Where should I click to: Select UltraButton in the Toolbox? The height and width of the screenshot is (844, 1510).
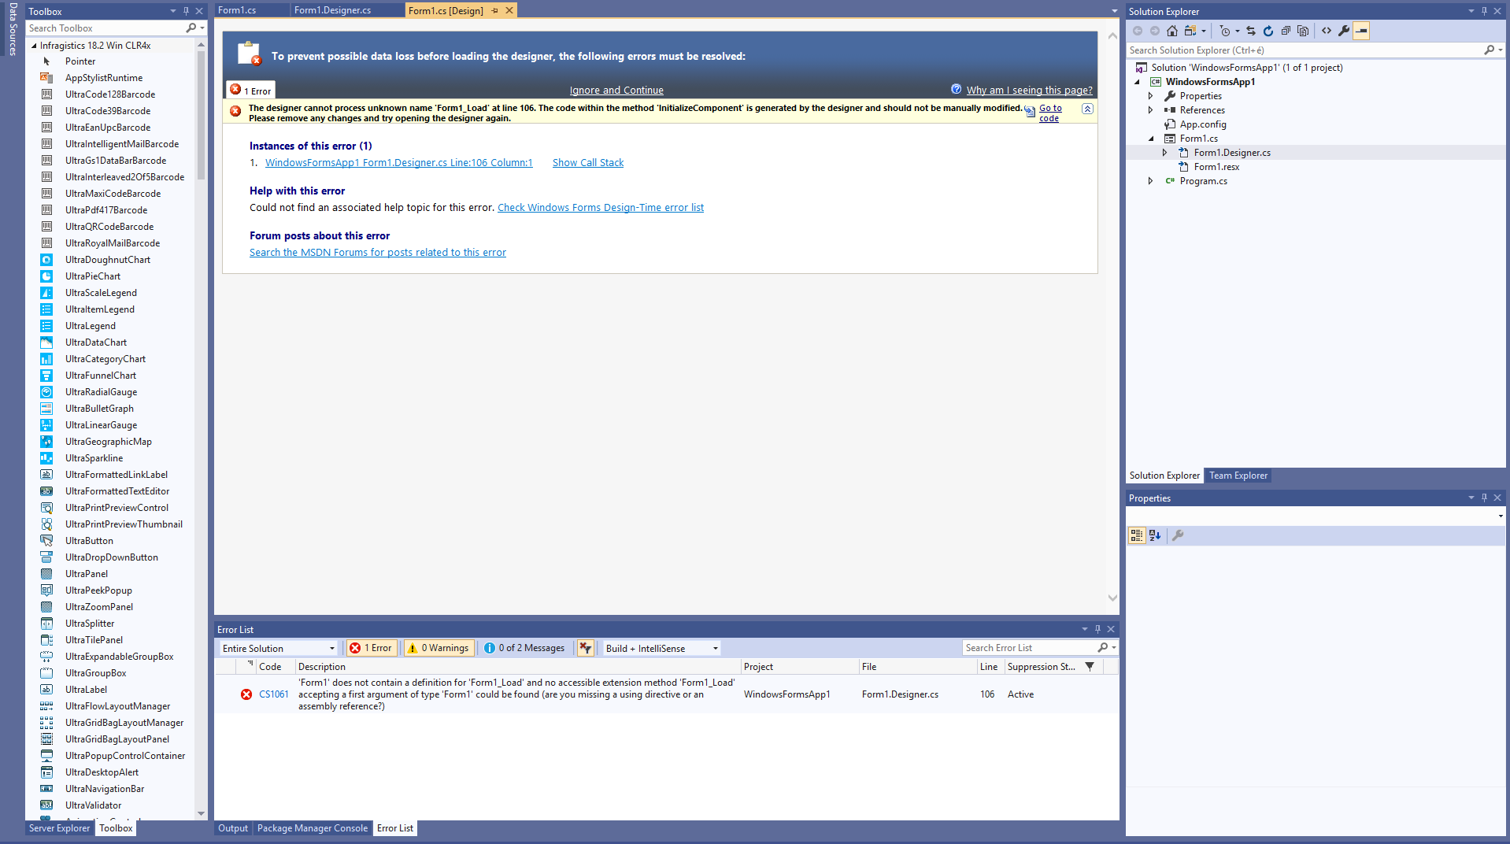coord(89,541)
